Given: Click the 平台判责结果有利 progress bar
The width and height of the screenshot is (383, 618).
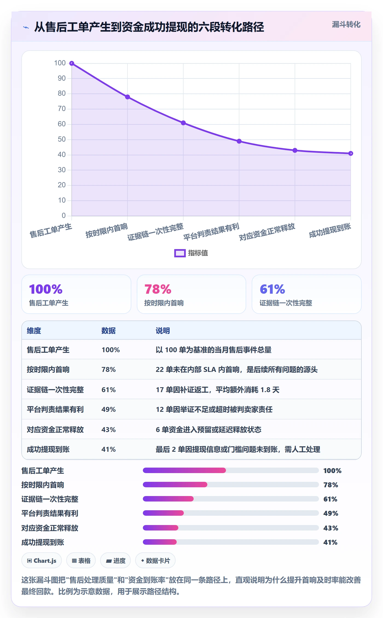Looking at the screenshot, I should [231, 513].
